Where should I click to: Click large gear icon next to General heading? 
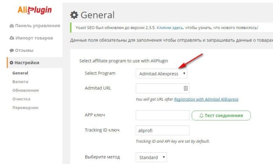(74, 15)
